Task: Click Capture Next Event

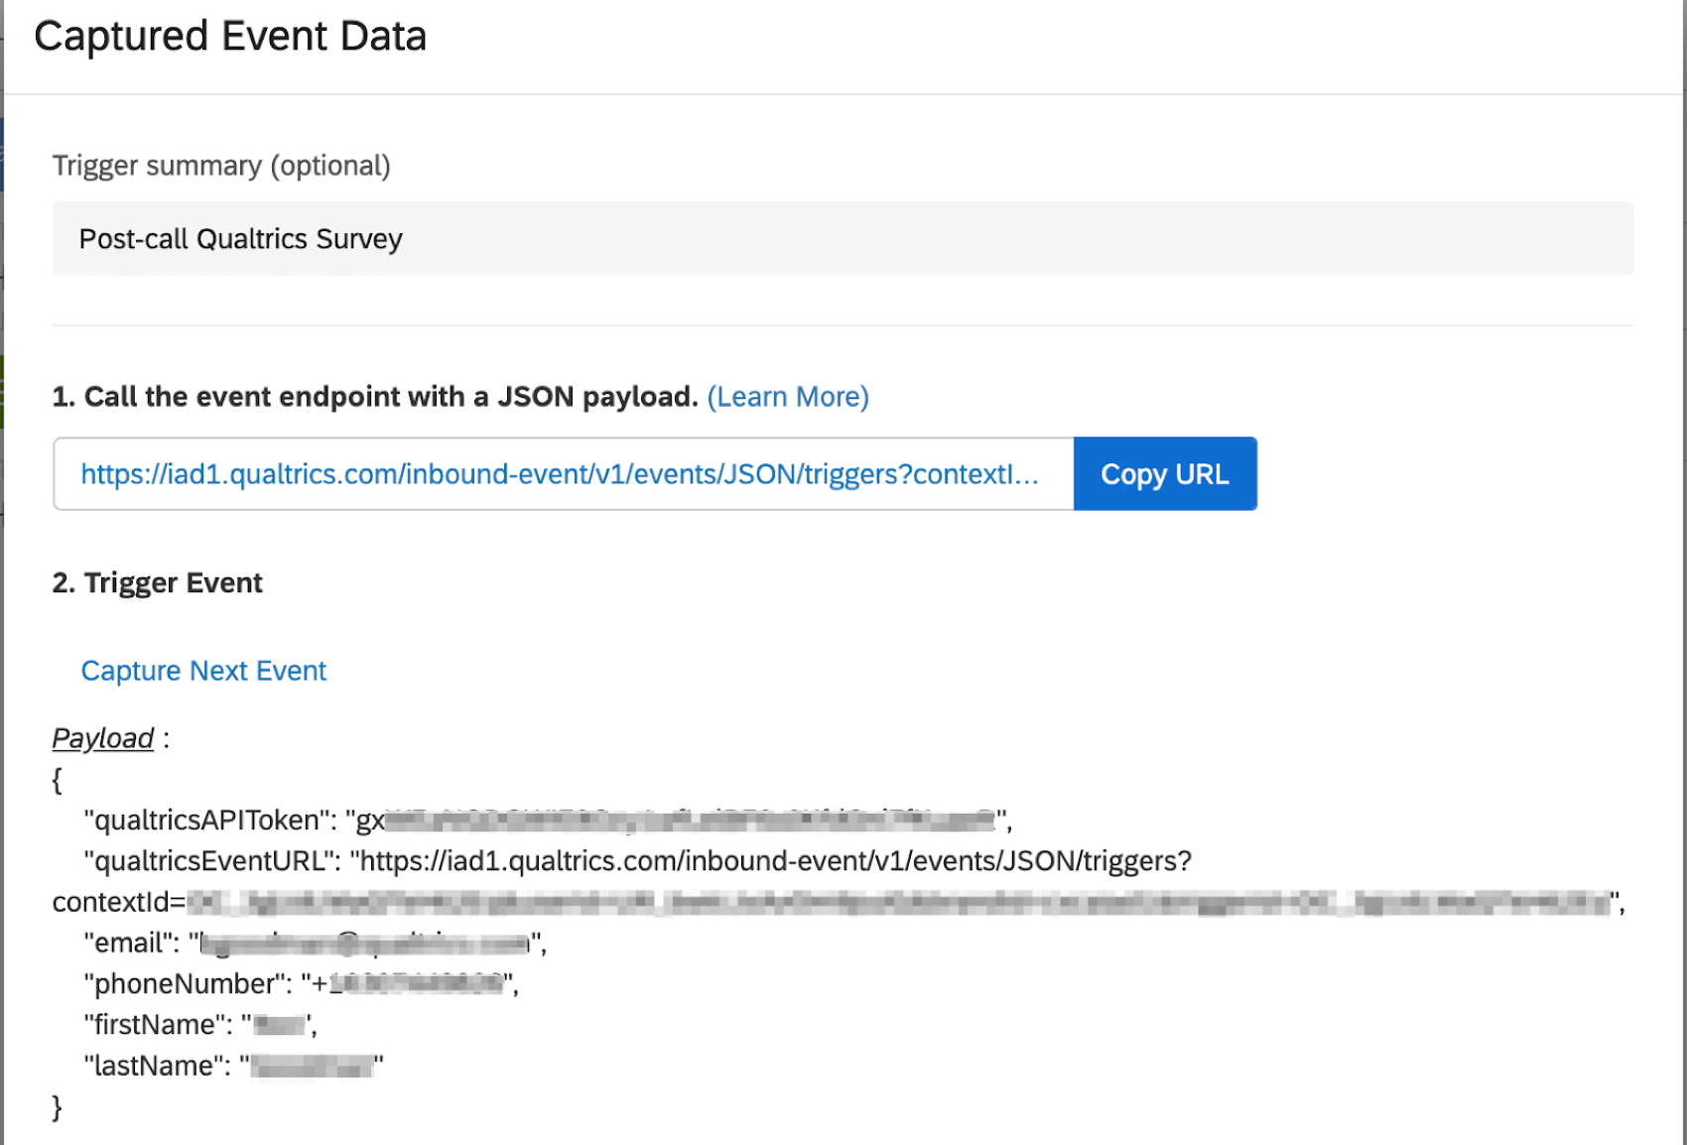Action: tap(202, 671)
